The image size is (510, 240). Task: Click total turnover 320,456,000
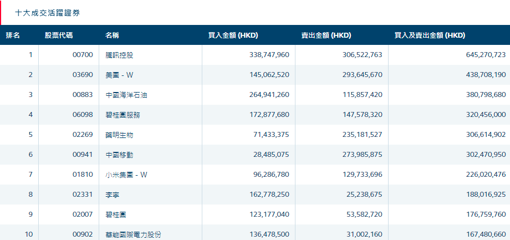[x=486, y=115]
